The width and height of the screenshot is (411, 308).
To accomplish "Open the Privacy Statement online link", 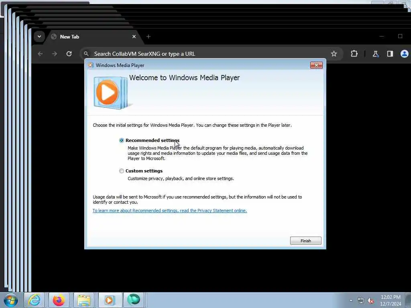I will click(x=170, y=211).
